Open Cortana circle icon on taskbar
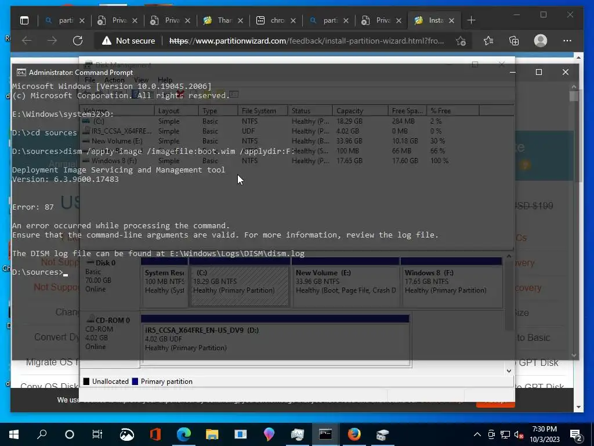 tap(70, 434)
